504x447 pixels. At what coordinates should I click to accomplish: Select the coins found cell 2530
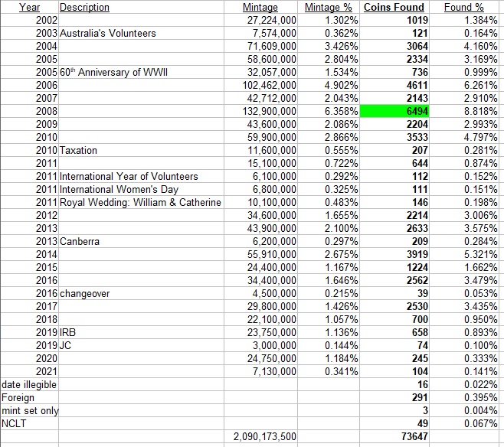pyautogui.click(x=394, y=306)
